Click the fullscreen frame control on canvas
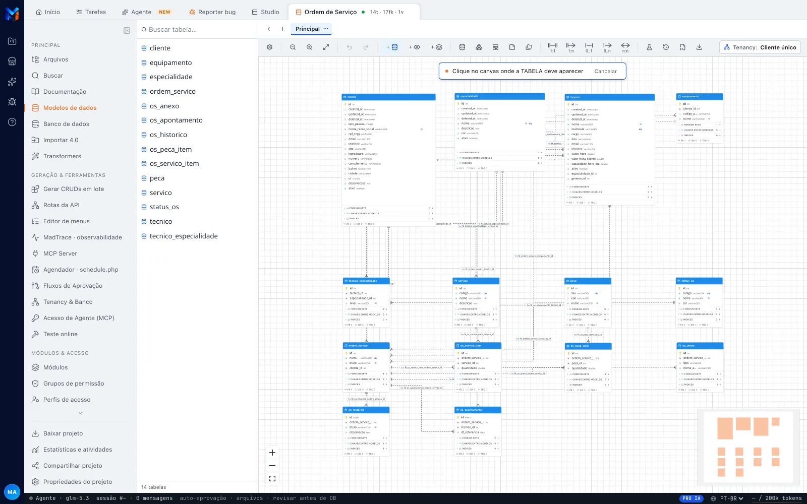Image resolution: width=807 pixels, height=504 pixels. pyautogui.click(x=272, y=479)
